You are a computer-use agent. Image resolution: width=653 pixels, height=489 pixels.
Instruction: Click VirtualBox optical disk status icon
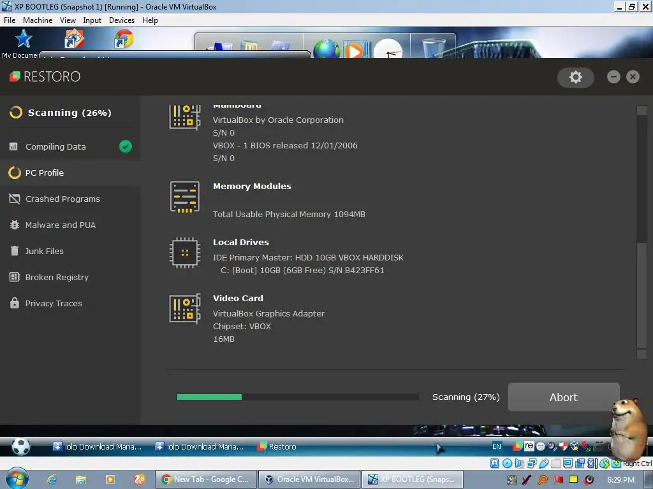(x=507, y=464)
